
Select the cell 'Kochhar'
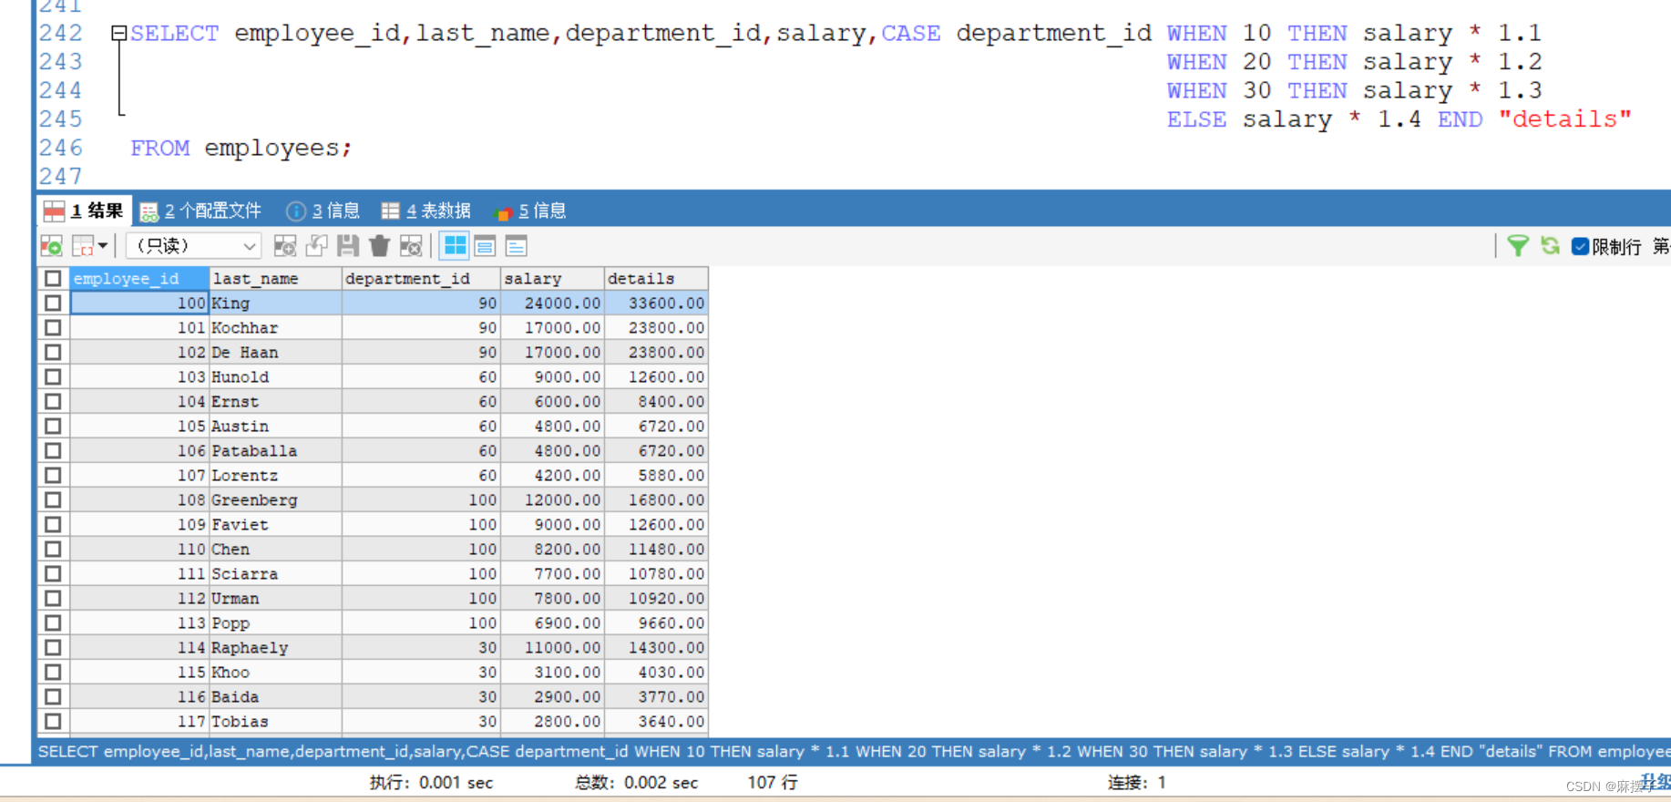tap(275, 327)
